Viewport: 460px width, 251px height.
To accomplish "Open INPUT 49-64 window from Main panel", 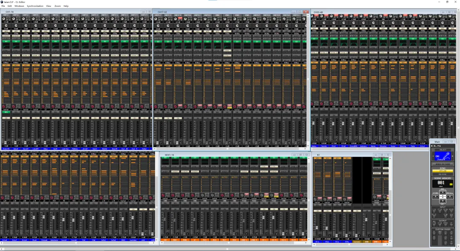I will [x=451, y=212].
